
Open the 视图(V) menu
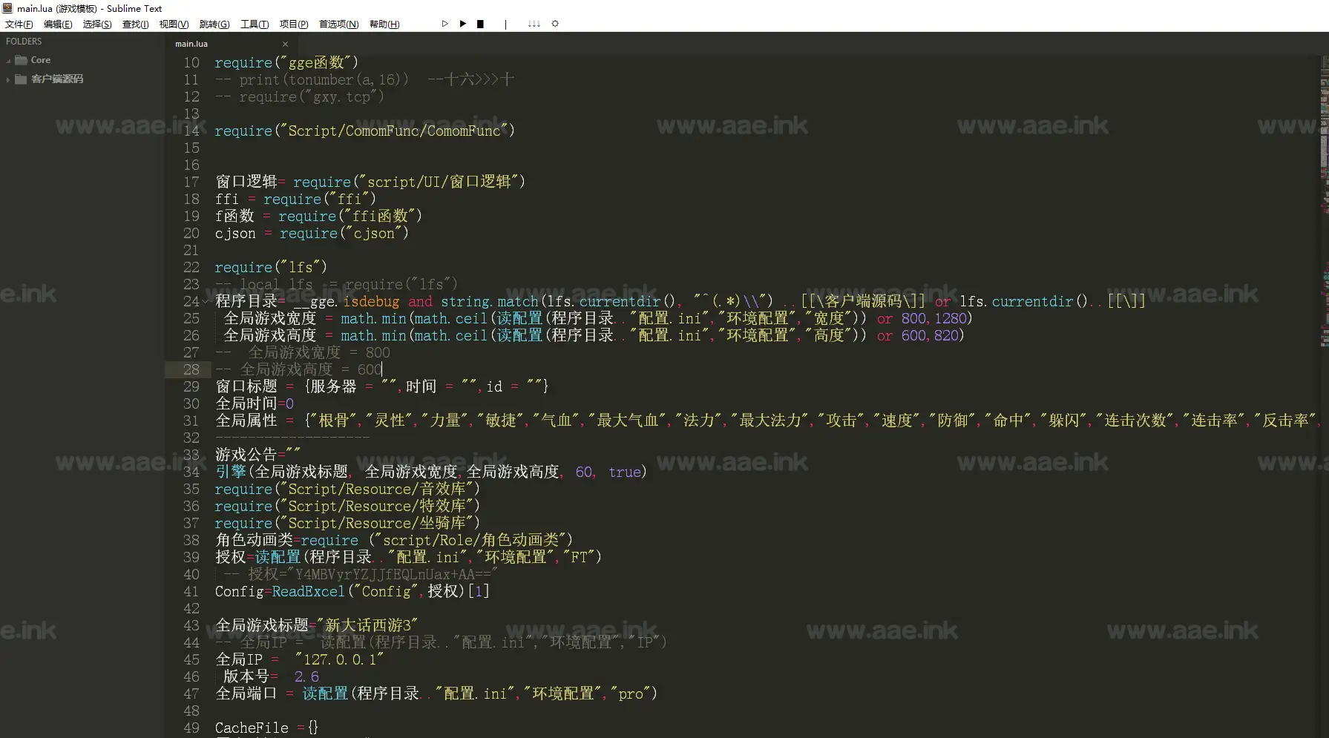174,24
